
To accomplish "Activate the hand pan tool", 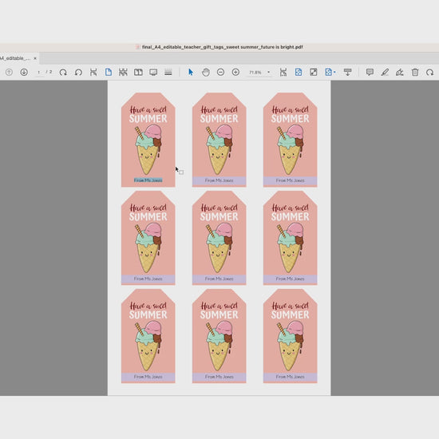I will [x=206, y=72].
